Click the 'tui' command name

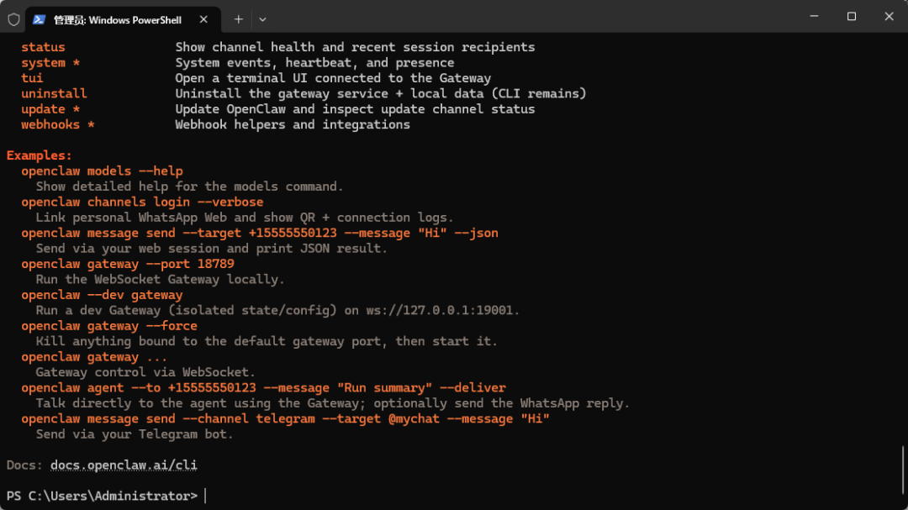coord(32,78)
